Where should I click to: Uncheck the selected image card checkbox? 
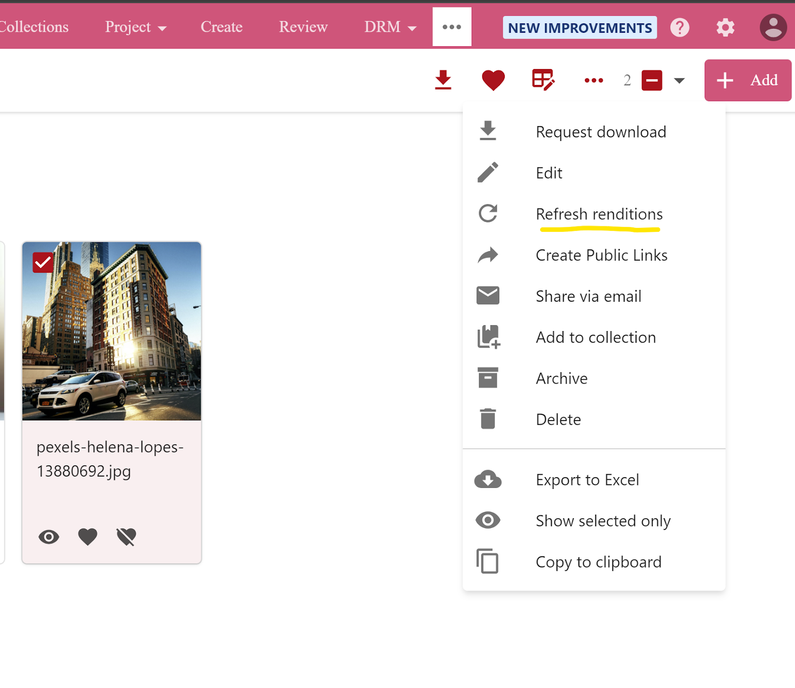pos(43,263)
